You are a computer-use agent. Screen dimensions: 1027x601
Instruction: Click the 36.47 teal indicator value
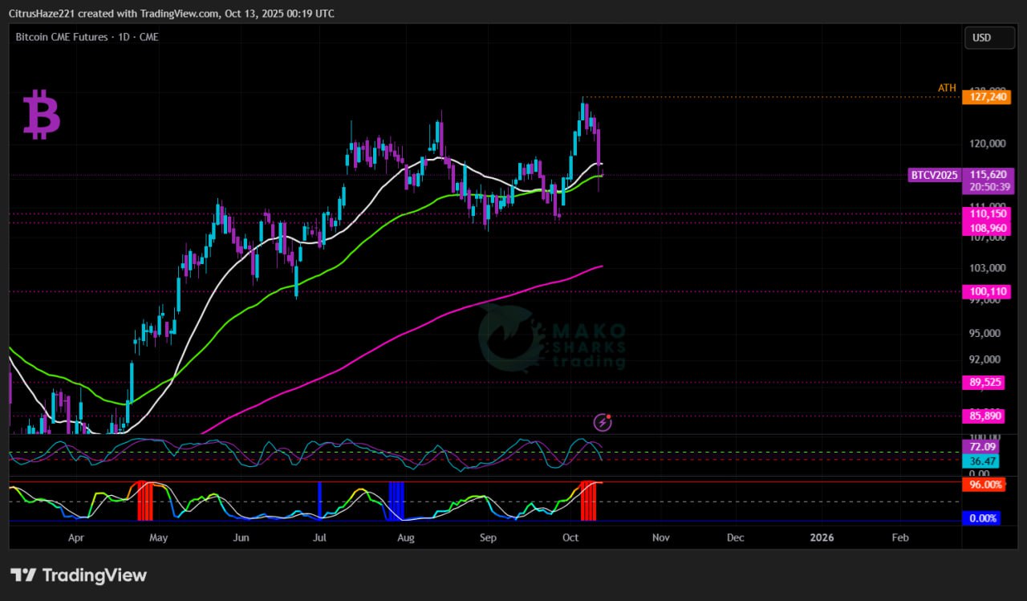982,461
